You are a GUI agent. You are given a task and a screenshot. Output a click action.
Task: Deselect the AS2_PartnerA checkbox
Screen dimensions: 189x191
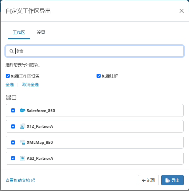(x=13, y=158)
